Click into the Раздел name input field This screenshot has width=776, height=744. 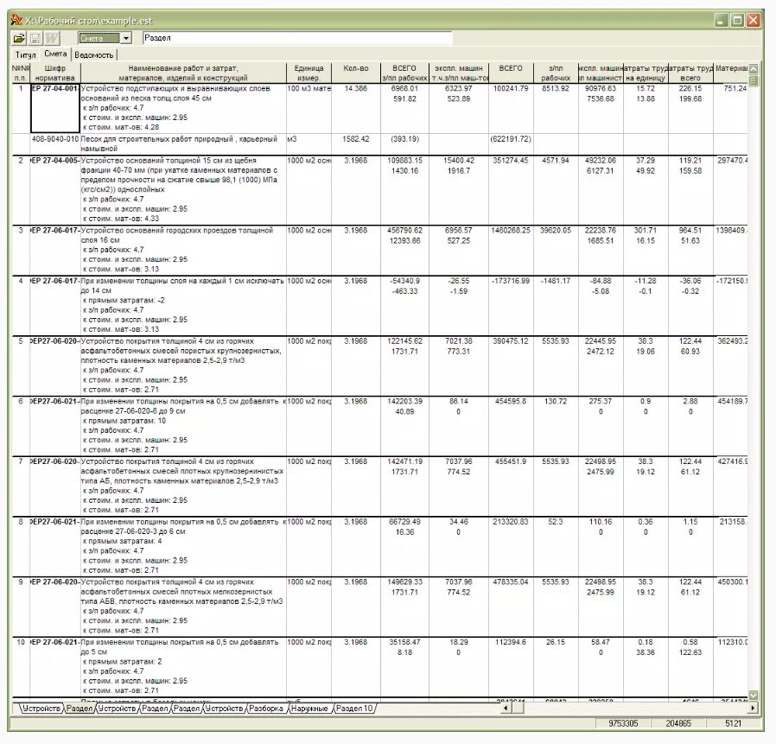tap(297, 38)
